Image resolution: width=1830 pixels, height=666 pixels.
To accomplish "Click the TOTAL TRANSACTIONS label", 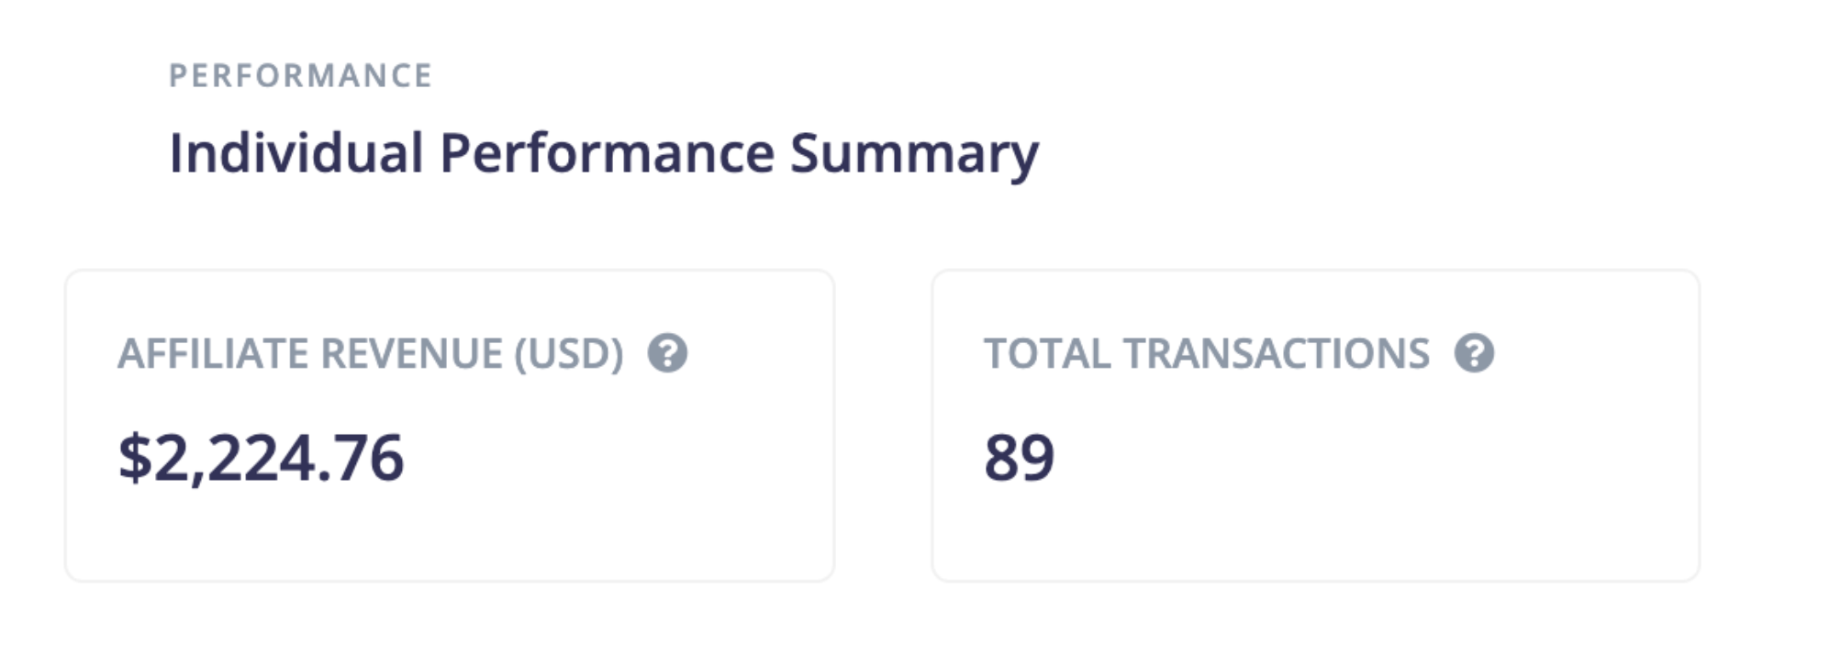I will [1206, 353].
